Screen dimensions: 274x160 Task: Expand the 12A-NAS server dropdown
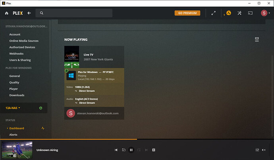13,108
